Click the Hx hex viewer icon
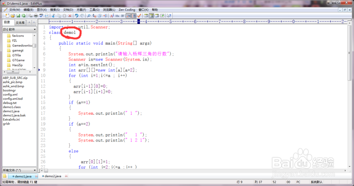 (118, 16)
